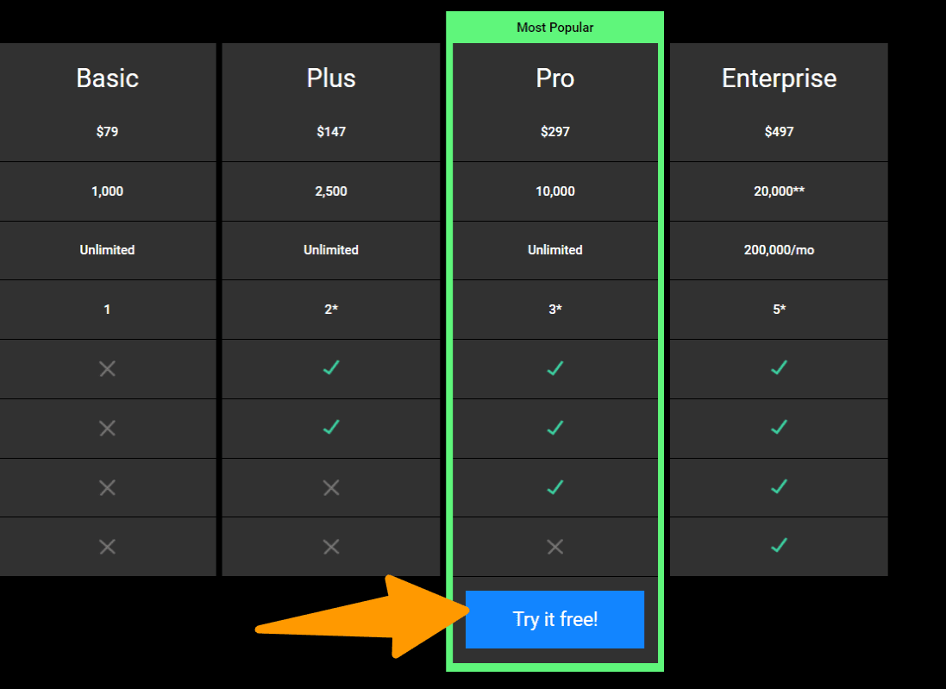Select the Basic plan heading

point(107,78)
